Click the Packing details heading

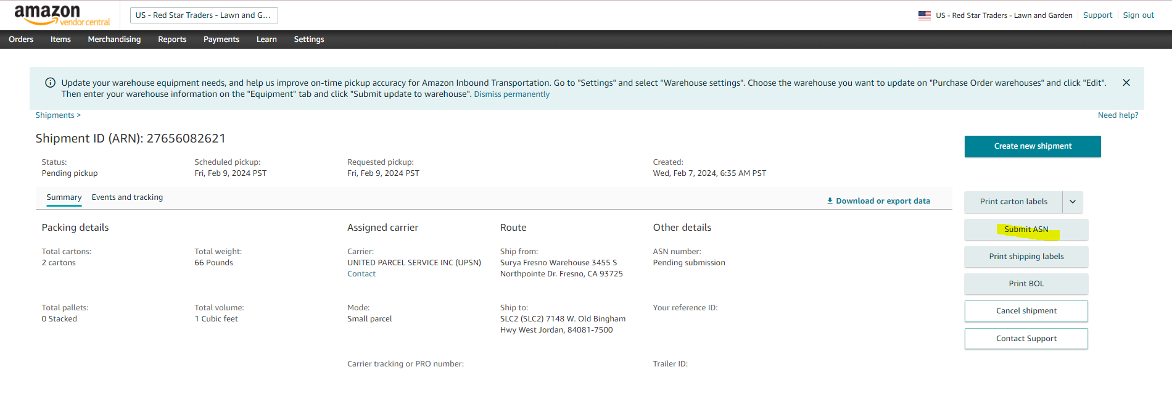(75, 228)
